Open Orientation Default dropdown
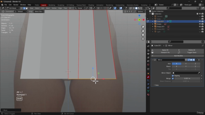Image resolution: width=205 pixels, height=115 pixels. [21, 11]
